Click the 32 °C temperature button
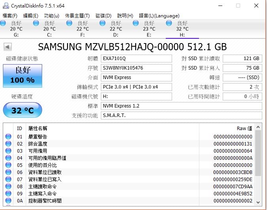Image resolution: width=267 pixels, height=210 pixels. coord(23,110)
